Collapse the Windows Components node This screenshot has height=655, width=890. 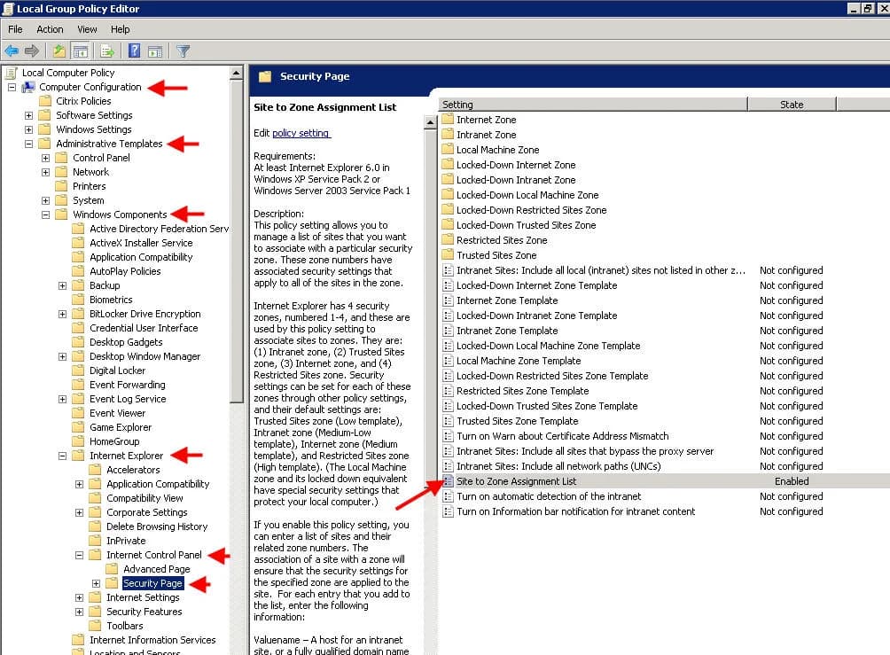pyautogui.click(x=45, y=214)
